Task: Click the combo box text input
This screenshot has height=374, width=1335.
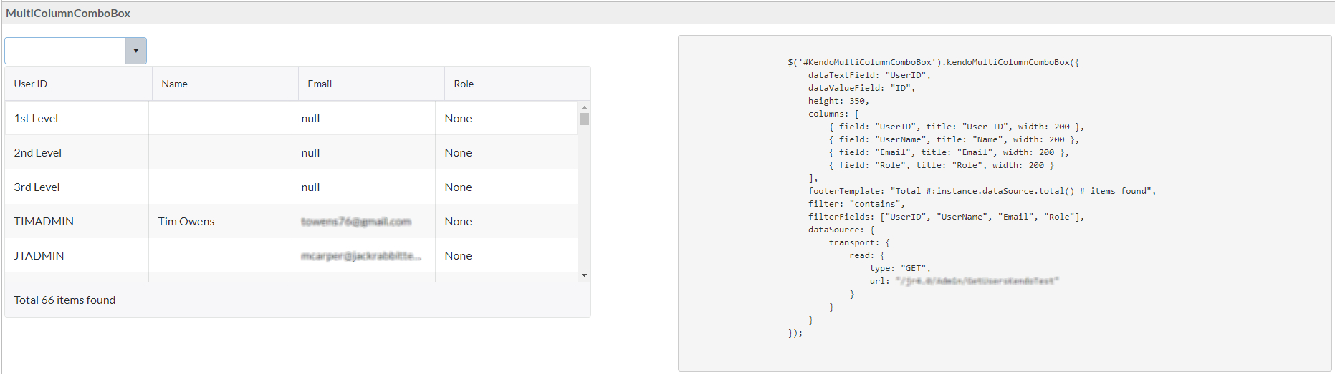Action: (x=65, y=51)
